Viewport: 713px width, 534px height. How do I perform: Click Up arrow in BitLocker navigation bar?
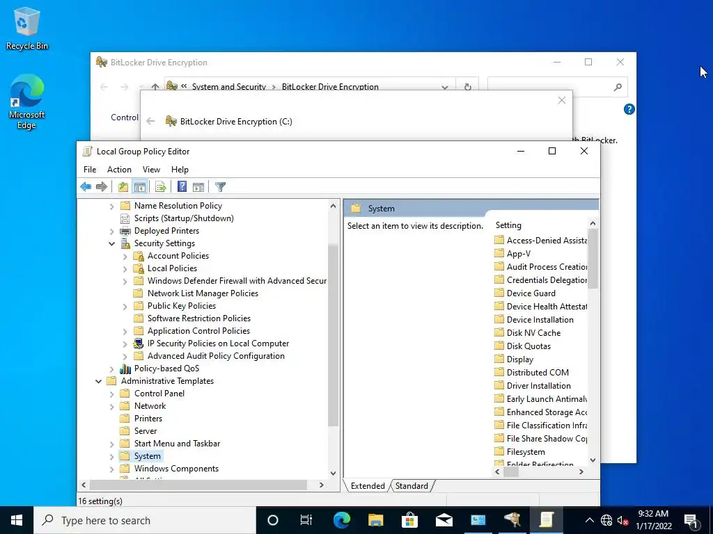click(155, 87)
